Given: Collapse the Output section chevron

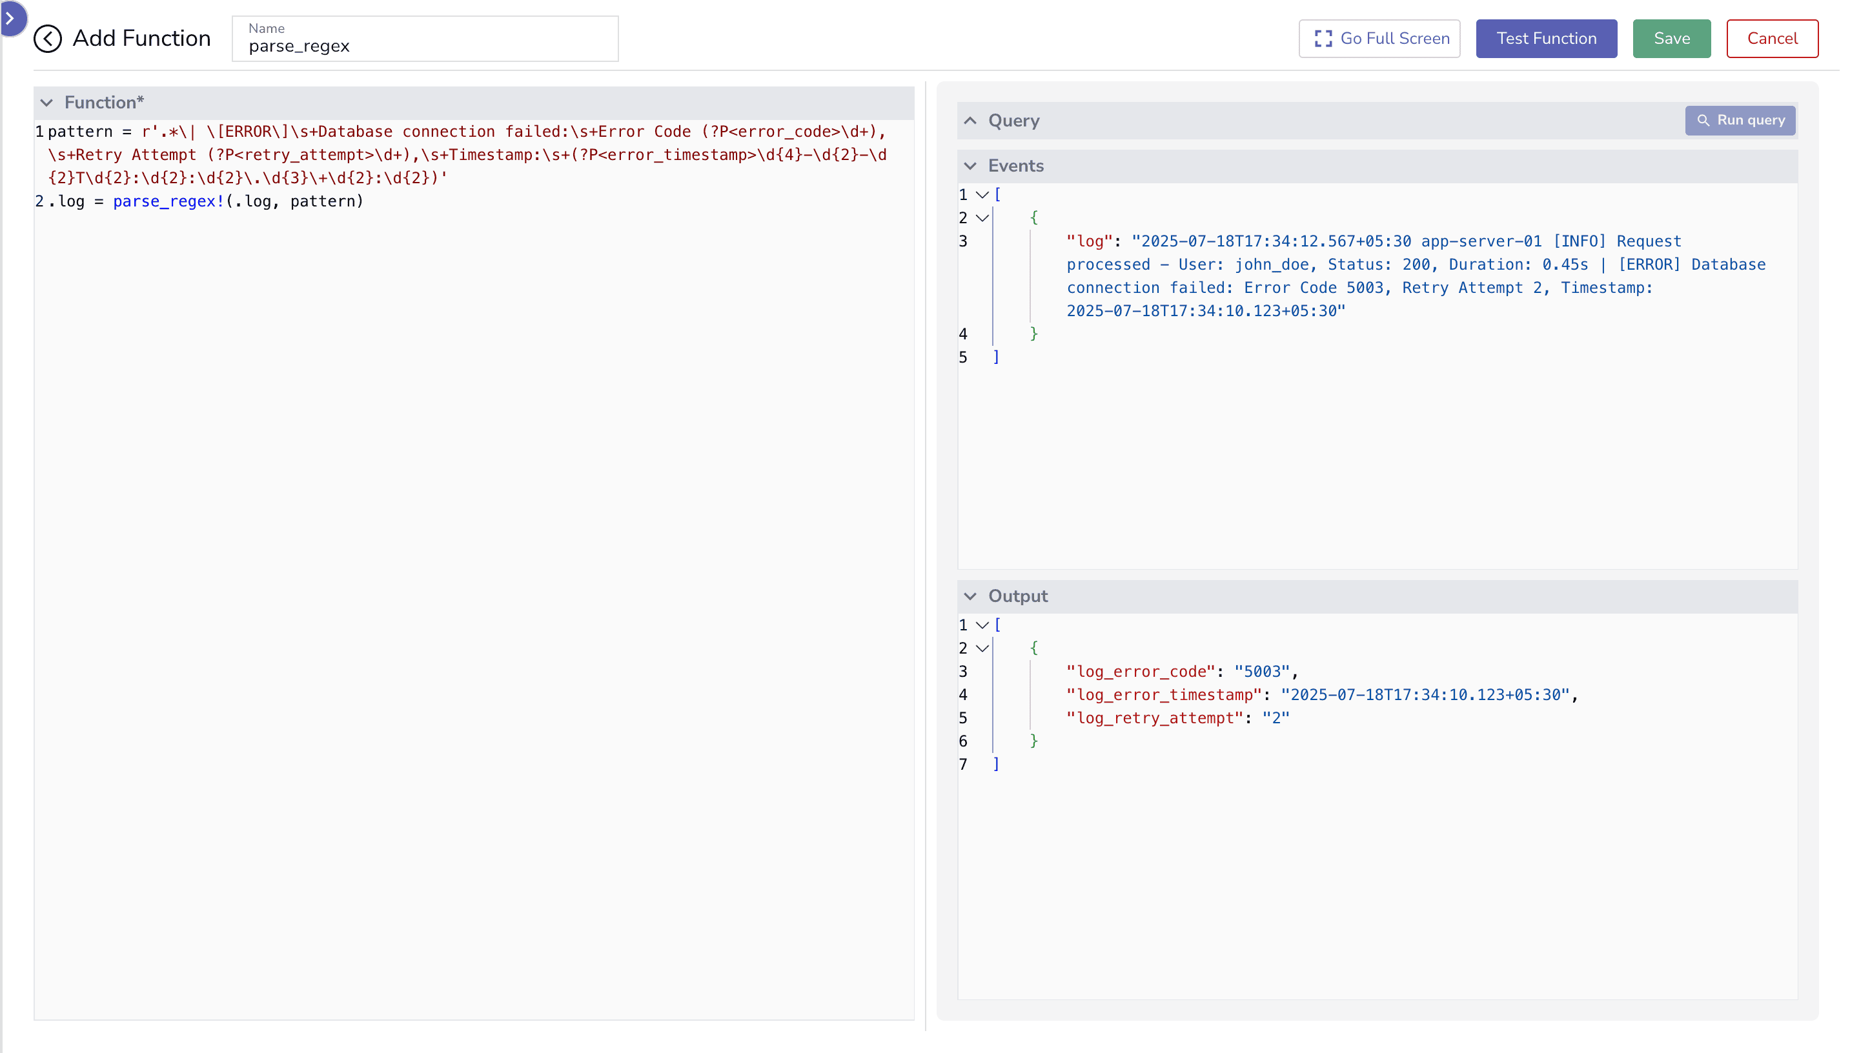Looking at the screenshot, I should click(971, 596).
